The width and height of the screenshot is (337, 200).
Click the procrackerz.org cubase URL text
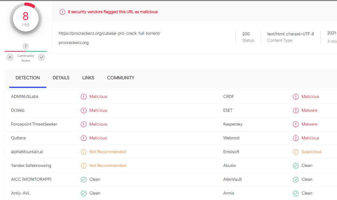click(x=109, y=33)
